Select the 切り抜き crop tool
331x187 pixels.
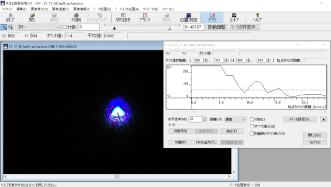123,18
